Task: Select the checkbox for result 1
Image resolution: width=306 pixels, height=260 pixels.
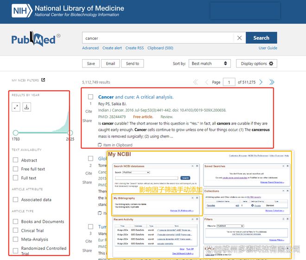Action: [x=90, y=97]
